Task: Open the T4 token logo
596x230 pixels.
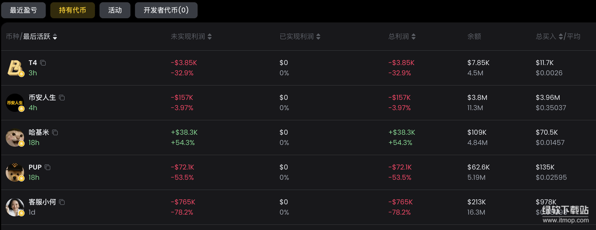Action: [x=15, y=68]
